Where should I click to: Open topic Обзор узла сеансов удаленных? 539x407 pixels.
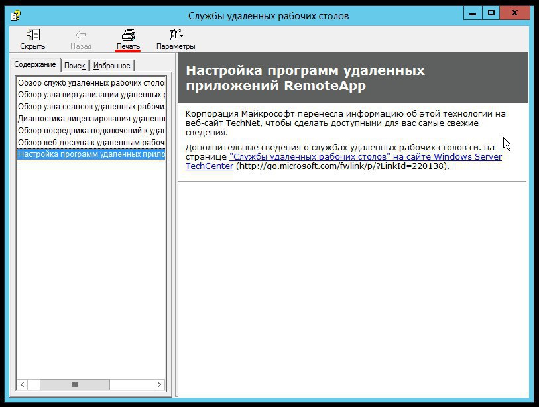91,107
